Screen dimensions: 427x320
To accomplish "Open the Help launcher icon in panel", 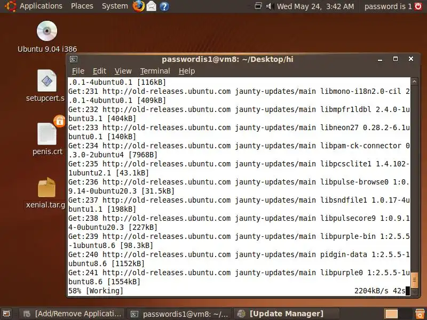I will point(164,6).
